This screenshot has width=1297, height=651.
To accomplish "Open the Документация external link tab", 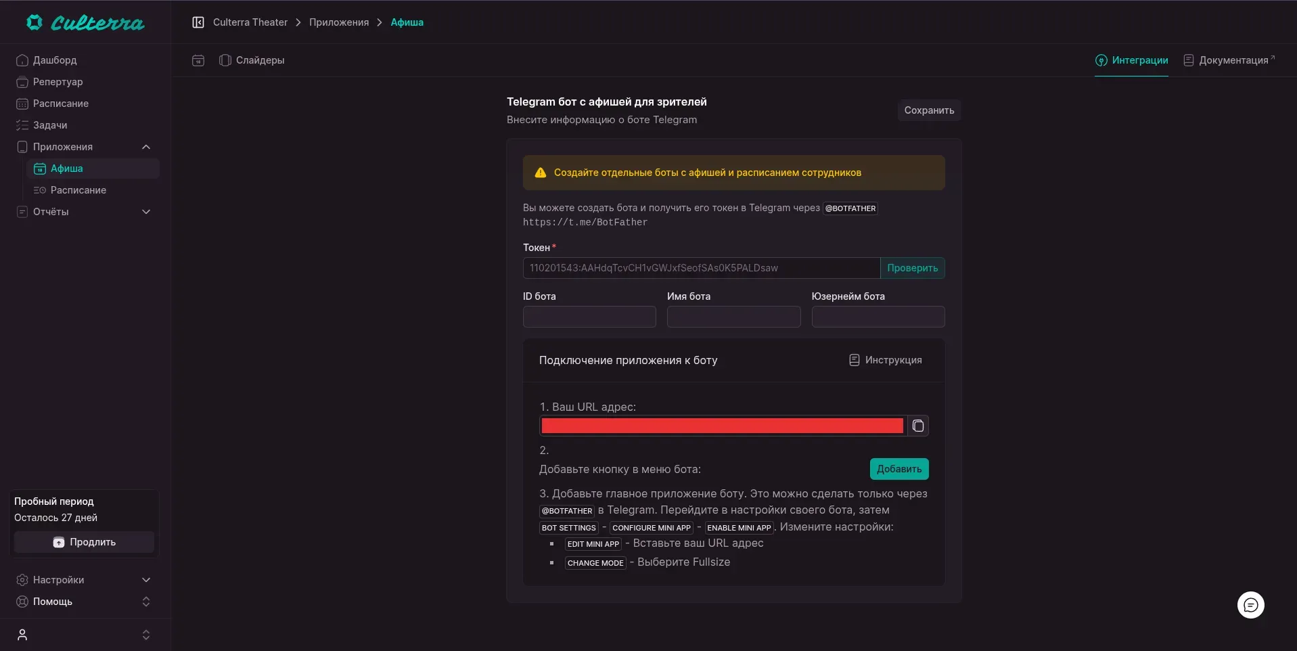I will point(1229,60).
